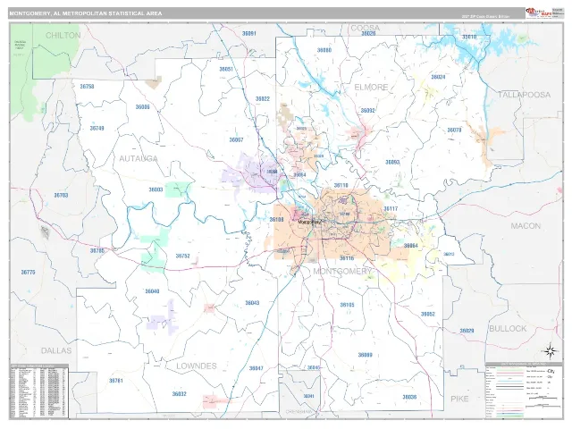
Task: Click ZIP code 36067
Action: [x=236, y=140]
